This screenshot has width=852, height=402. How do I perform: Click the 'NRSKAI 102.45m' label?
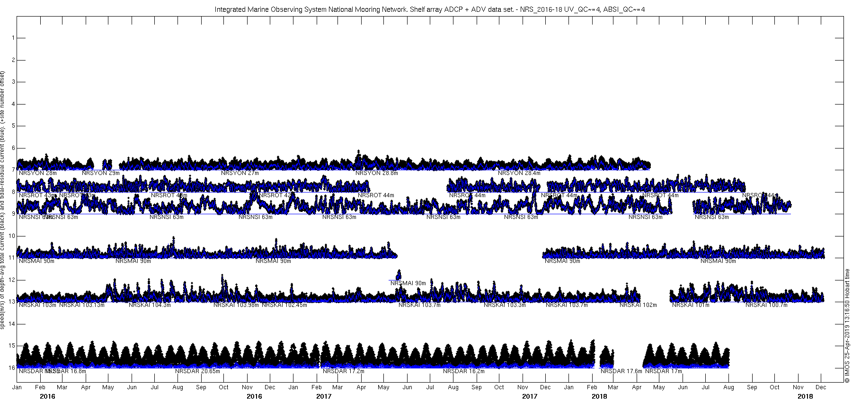[284, 305]
